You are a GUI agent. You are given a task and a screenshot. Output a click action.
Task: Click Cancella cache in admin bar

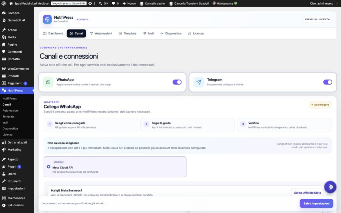pyautogui.click(x=152, y=3)
